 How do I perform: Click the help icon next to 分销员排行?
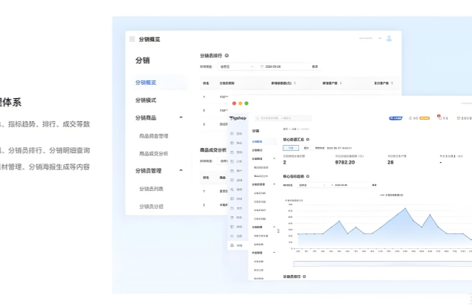click(x=227, y=56)
